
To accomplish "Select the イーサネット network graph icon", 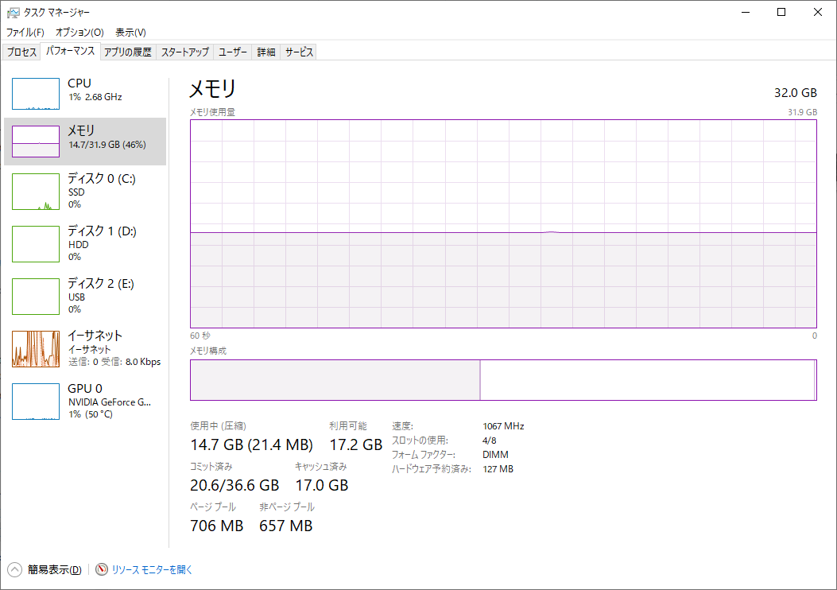I will pyautogui.click(x=36, y=349).
